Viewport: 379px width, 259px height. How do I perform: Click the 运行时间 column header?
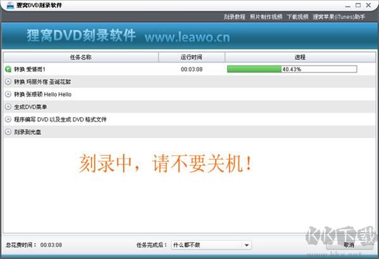click(x=191, y=57)
